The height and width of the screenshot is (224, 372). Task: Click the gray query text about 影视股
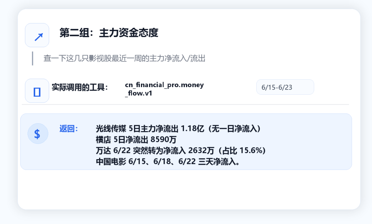(124, 58)
